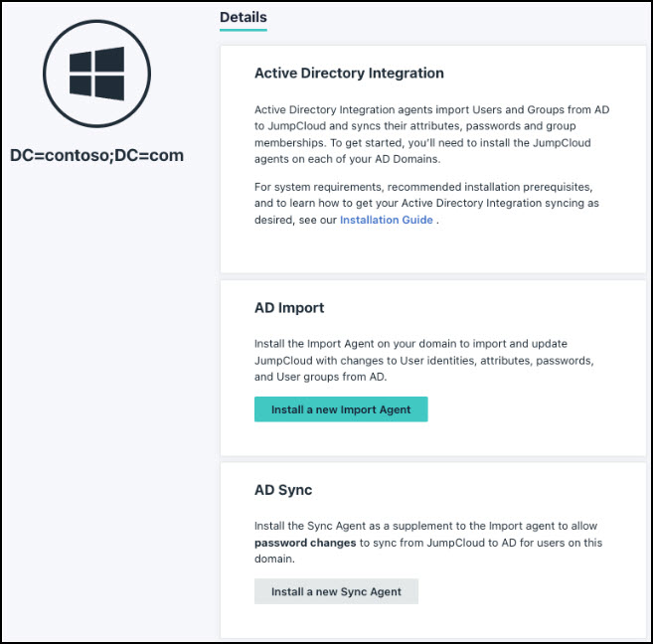Click the Windows logo domain icon
Screen dimensions: 653x644
[96, 73]
